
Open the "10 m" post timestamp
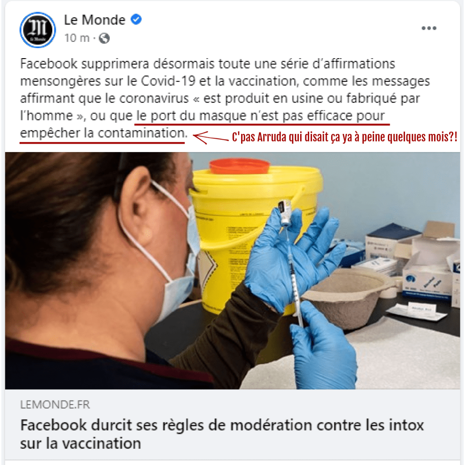(77, 38)
